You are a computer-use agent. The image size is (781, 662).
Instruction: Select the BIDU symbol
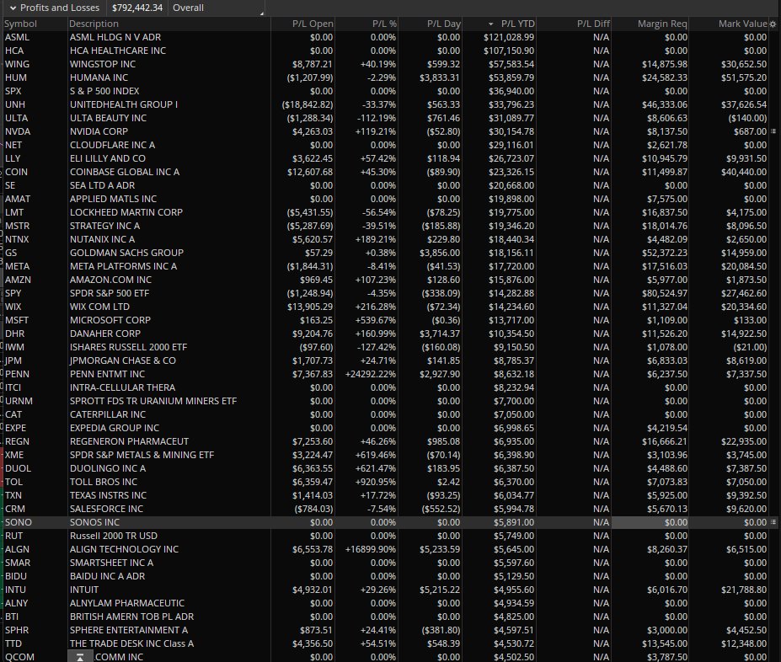pyautogui.click(x=15, y=576)
